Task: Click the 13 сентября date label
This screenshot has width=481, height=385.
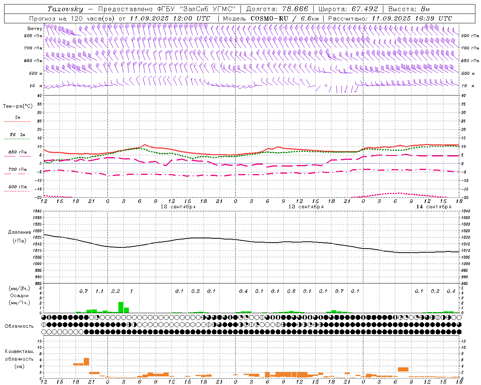Action: 306,207
